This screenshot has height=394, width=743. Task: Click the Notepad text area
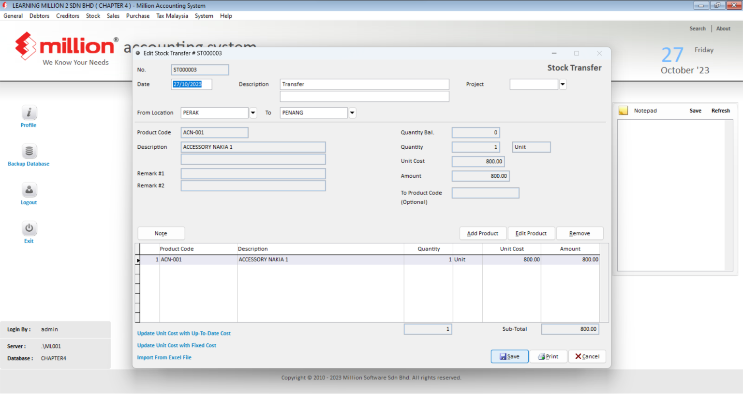(x=671, y=195)
